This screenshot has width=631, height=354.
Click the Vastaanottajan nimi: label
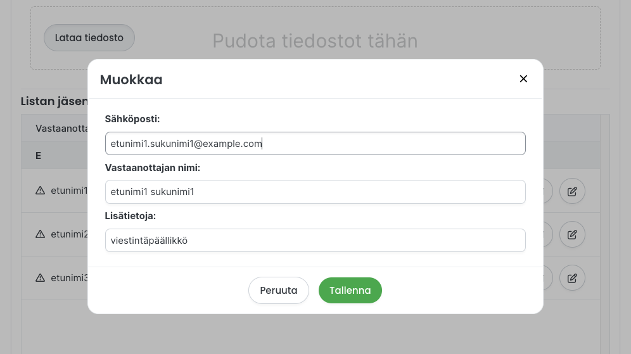[x=153, y=168]
